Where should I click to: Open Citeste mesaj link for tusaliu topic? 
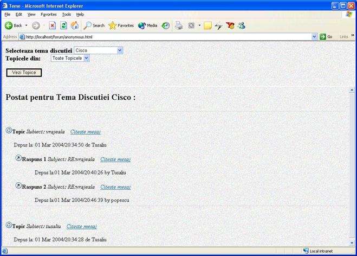point(82,226)
